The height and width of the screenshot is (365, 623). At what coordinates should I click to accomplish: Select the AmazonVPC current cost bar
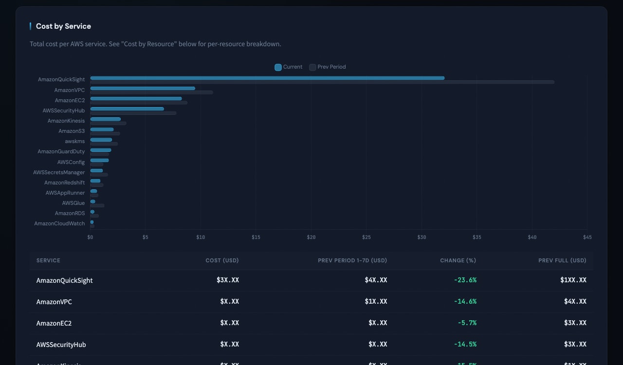tap(143, 88)
